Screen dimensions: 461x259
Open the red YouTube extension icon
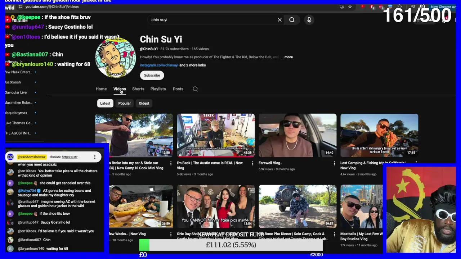pyautogui.click(x=363, y=6)
